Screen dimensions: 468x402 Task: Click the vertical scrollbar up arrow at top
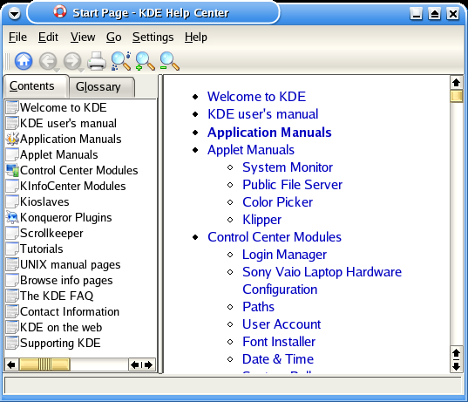coord(456,83)
